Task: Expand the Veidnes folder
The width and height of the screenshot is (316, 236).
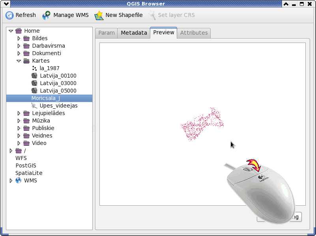Action: [x=19, y=136]
